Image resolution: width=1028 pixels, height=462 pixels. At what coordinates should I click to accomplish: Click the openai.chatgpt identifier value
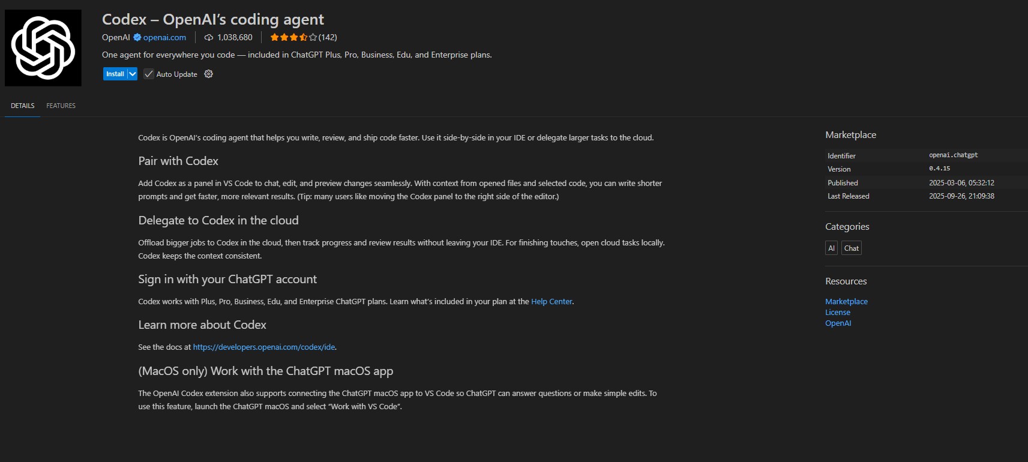953,155
